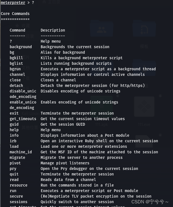Click the bgkill command name
The width and height of the screenshot is (173, 207).
click(16, 58)
